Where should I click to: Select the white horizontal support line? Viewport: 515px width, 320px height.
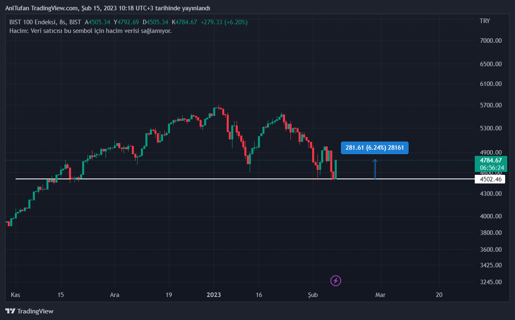pyautogui.click(x=164, y=179)
